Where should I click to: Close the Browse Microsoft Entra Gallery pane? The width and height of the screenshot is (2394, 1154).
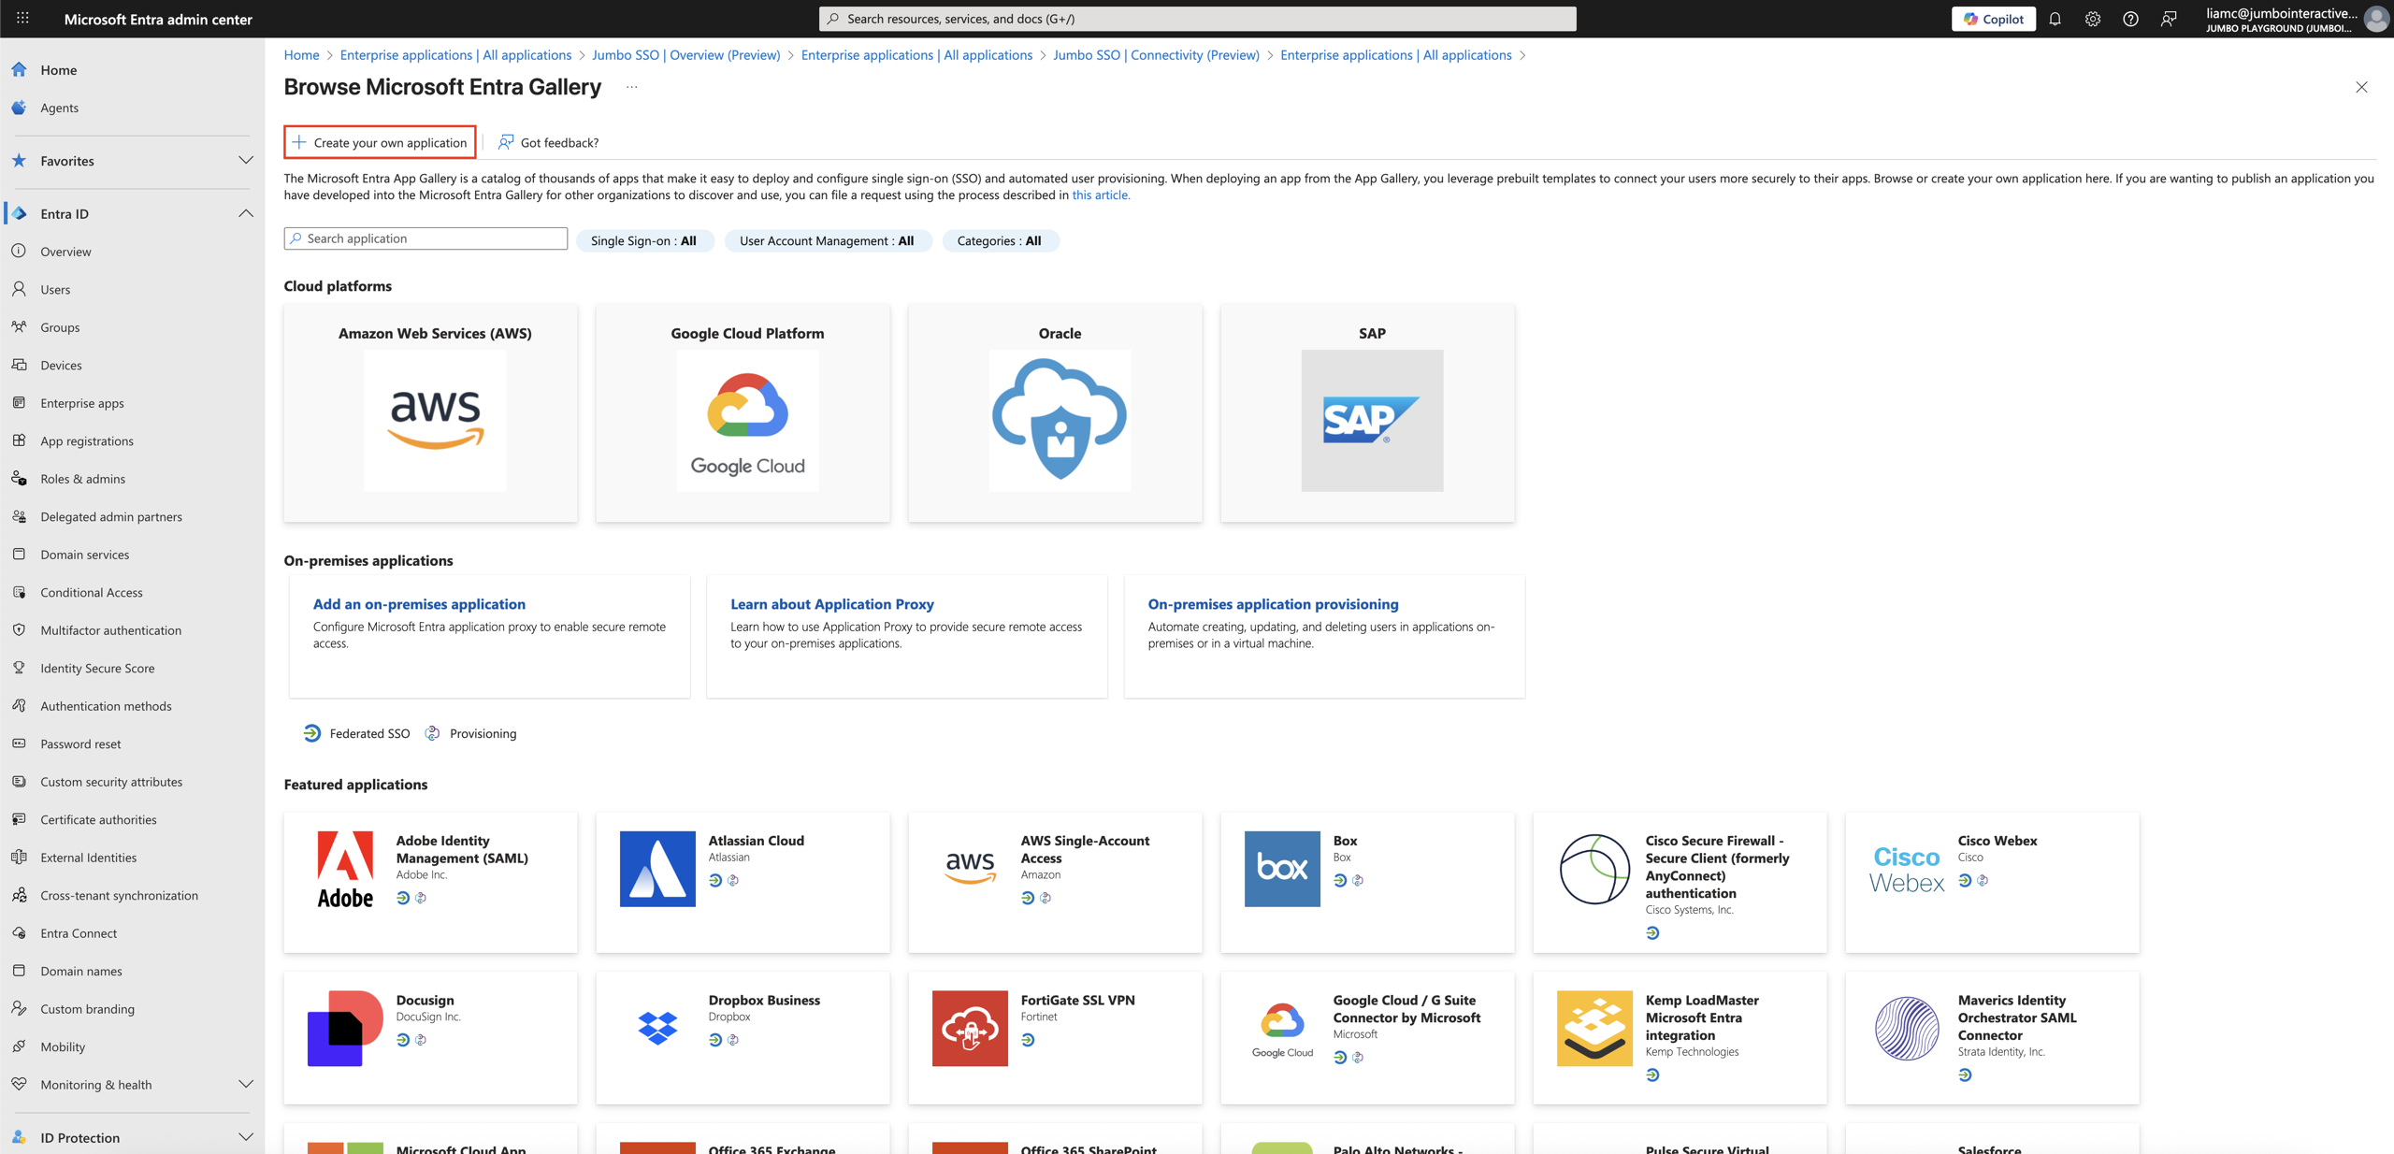(2361, 87)
